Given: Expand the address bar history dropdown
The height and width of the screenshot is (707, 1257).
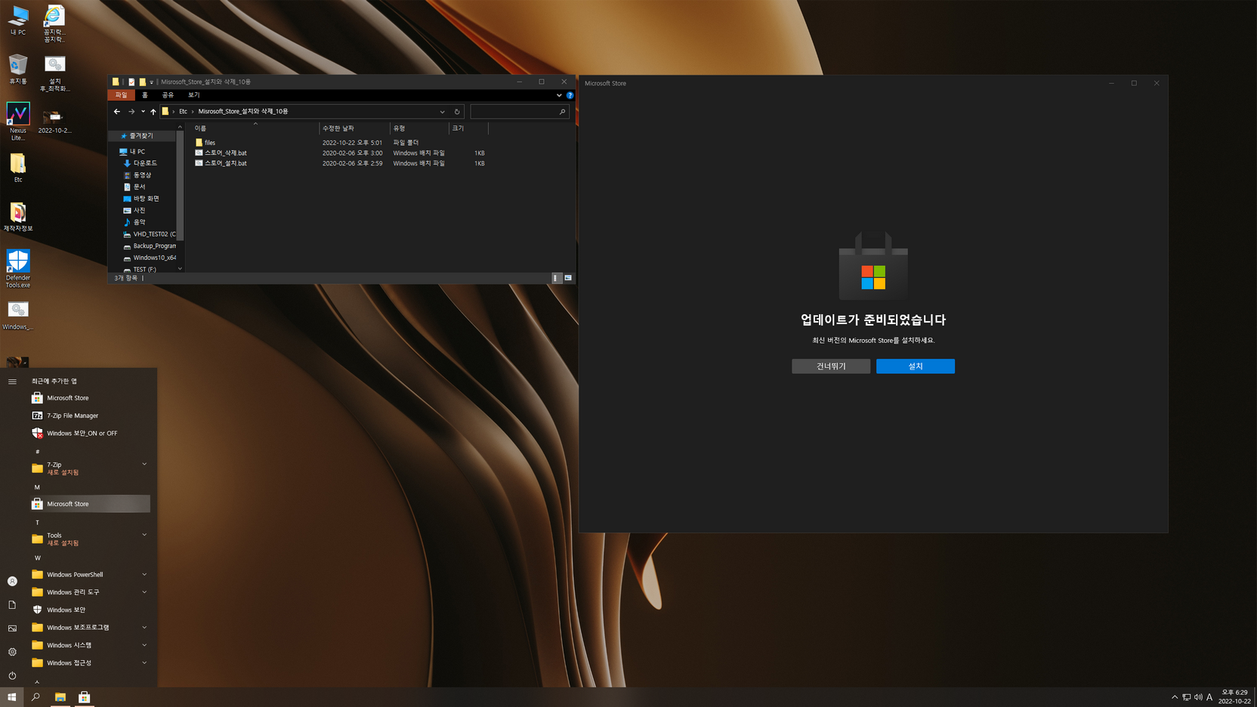Looking at the screenshot, I should click(x=442, y=112).
